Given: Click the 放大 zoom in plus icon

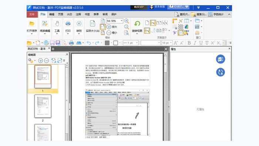Looking at the screenshot, I should [x=109, y=27].
